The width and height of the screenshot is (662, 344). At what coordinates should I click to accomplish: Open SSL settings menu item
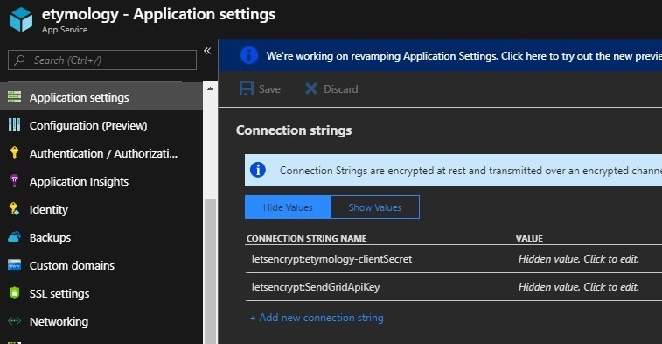(x=101, y=293)
